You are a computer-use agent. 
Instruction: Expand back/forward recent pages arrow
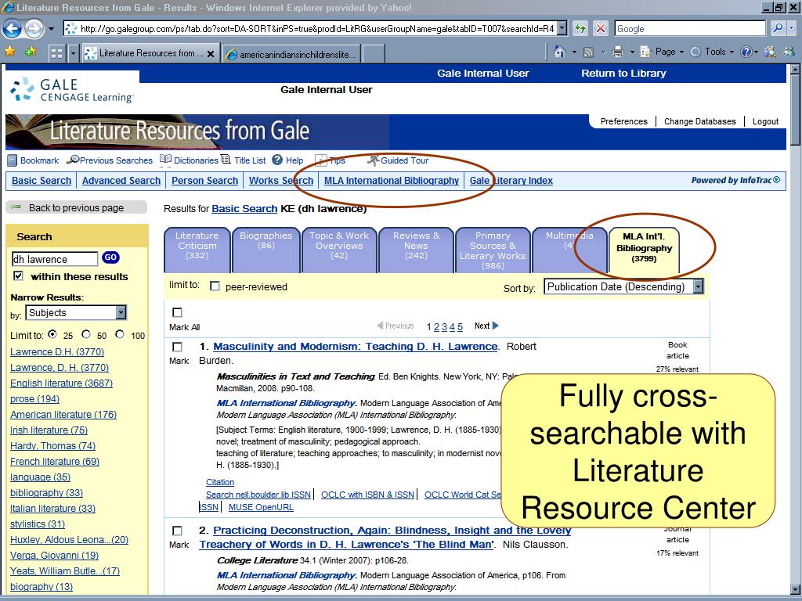coord(51,29)
